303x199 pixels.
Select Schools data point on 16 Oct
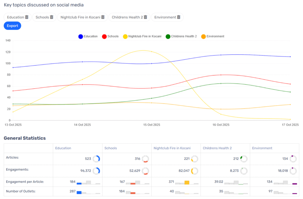[221, 75]
